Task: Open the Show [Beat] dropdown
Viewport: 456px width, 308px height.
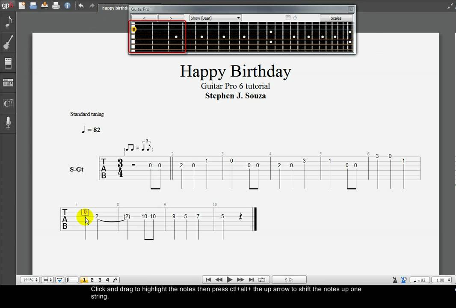Action: 216,18
